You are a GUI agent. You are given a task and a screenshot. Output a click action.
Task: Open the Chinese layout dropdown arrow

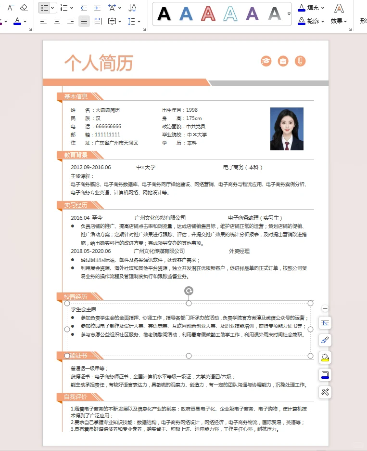(120, 8)
